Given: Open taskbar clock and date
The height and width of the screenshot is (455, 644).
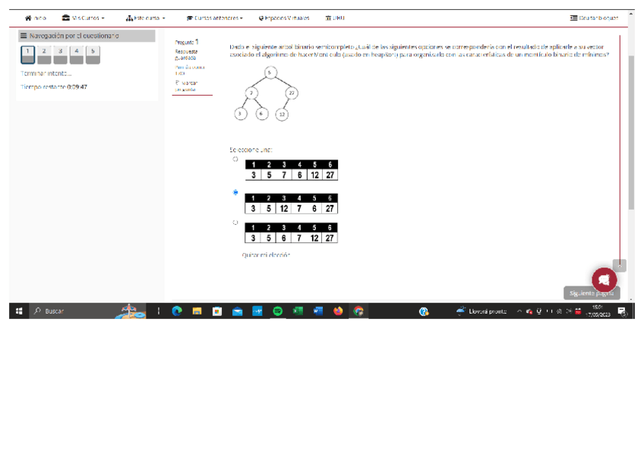Looking at the screenshot, I should pos(598,311).
